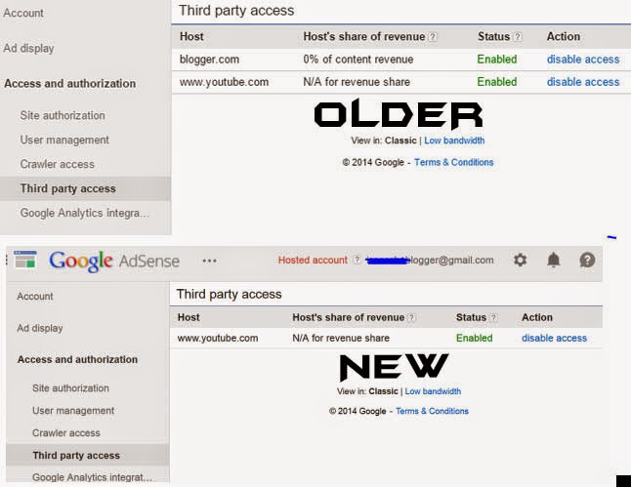The height and width of the screenshot is (487, 631).
Task: Open Ad display in upper sidebar
Action: click(28, 48)
